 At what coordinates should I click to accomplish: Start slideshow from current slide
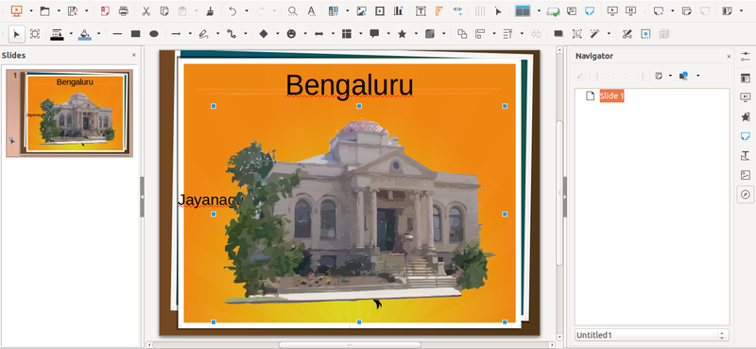coord(630,10)
